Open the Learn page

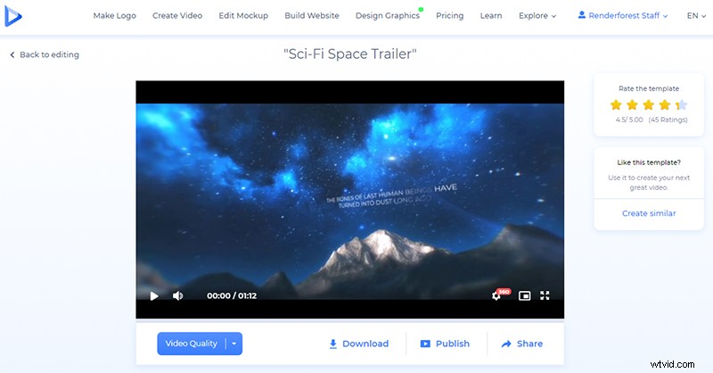tap(491, 15)
